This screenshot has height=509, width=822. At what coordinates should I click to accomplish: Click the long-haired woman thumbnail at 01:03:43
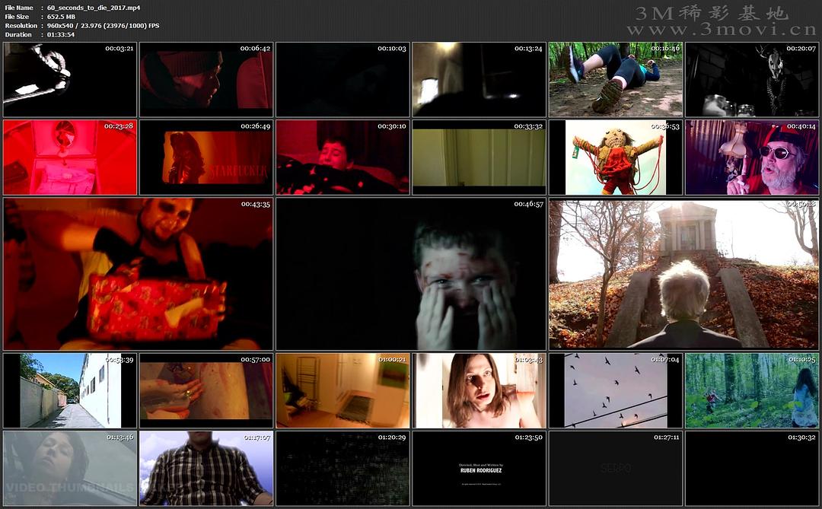click(x=479, y=390)
